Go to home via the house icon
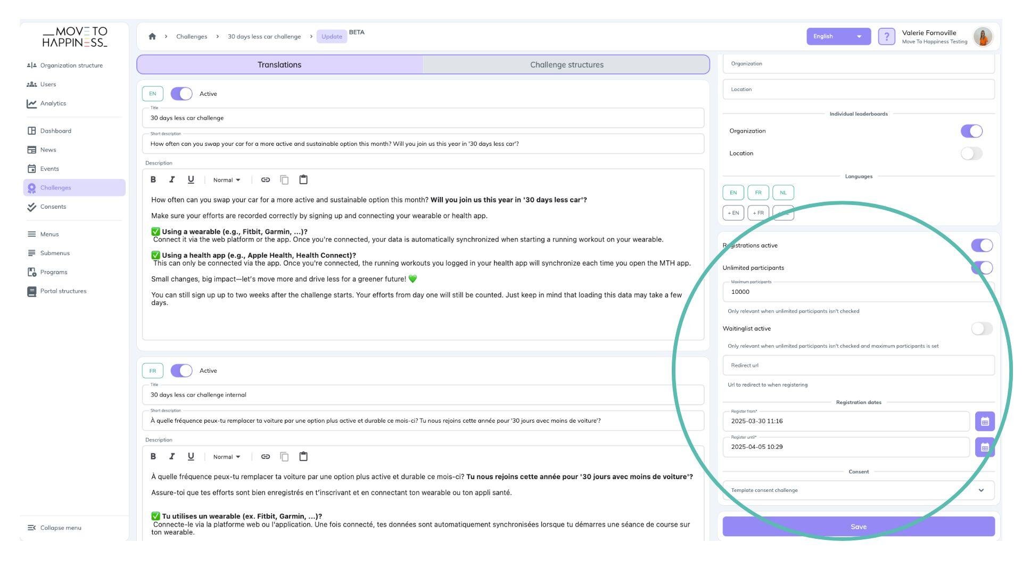The image size is (1022, 575). pos(152,36)
